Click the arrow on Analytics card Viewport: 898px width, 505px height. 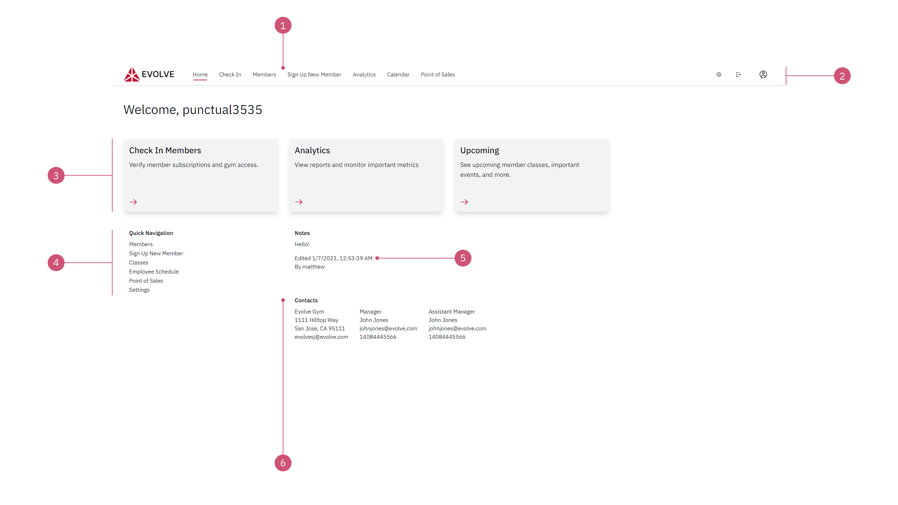299,202
